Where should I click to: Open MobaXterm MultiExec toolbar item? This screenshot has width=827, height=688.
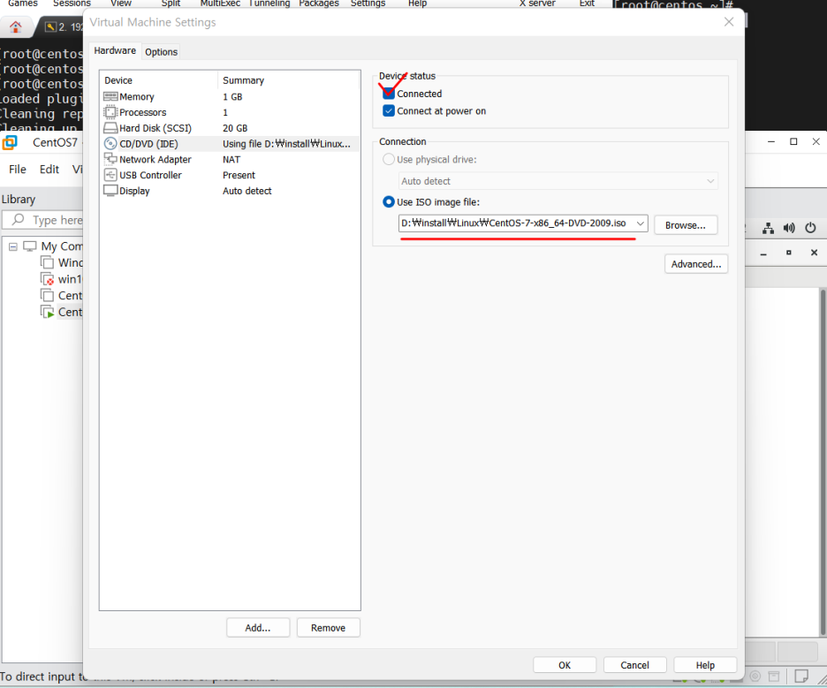pyautogui.click(x=220, y=4)
